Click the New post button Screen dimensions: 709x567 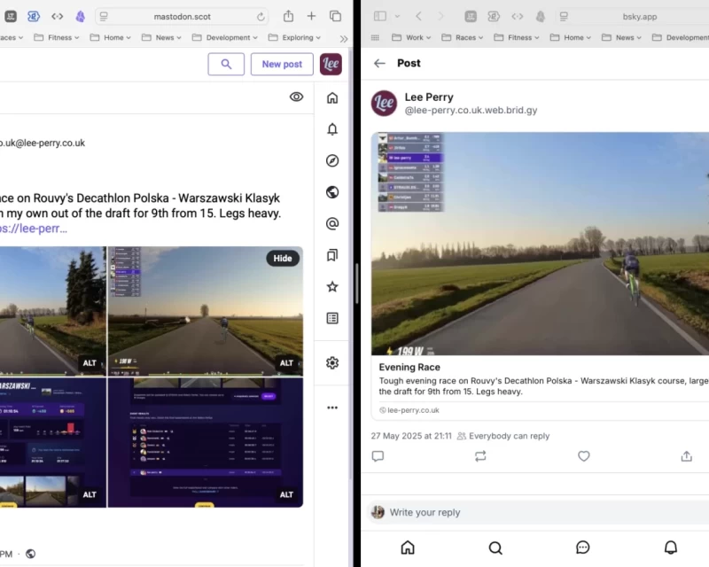tap(282, 64)
